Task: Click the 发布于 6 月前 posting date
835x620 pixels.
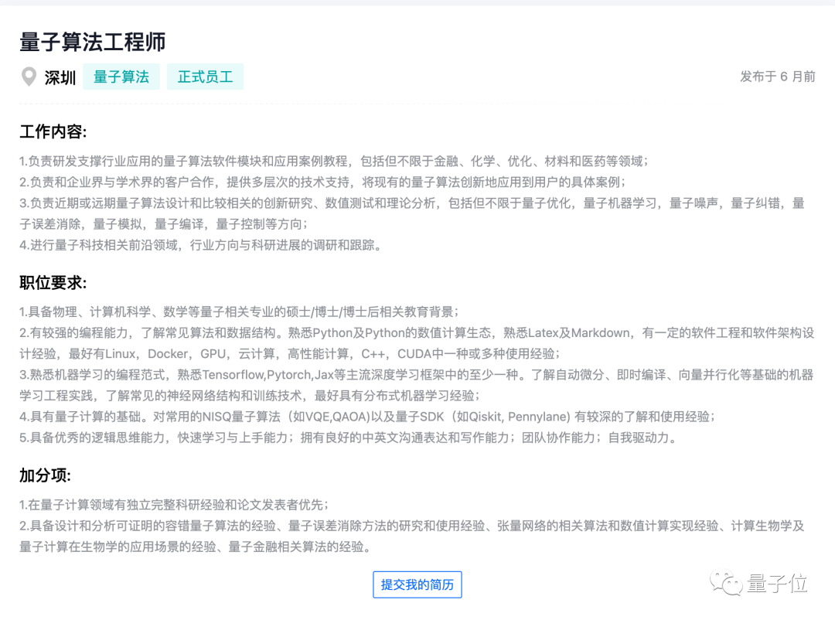Action: pos(778,77)
